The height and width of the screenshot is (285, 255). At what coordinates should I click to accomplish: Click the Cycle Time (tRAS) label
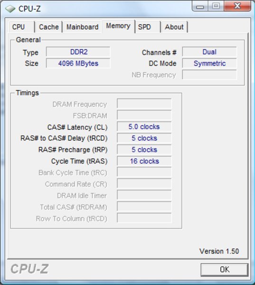coord(79,161)
